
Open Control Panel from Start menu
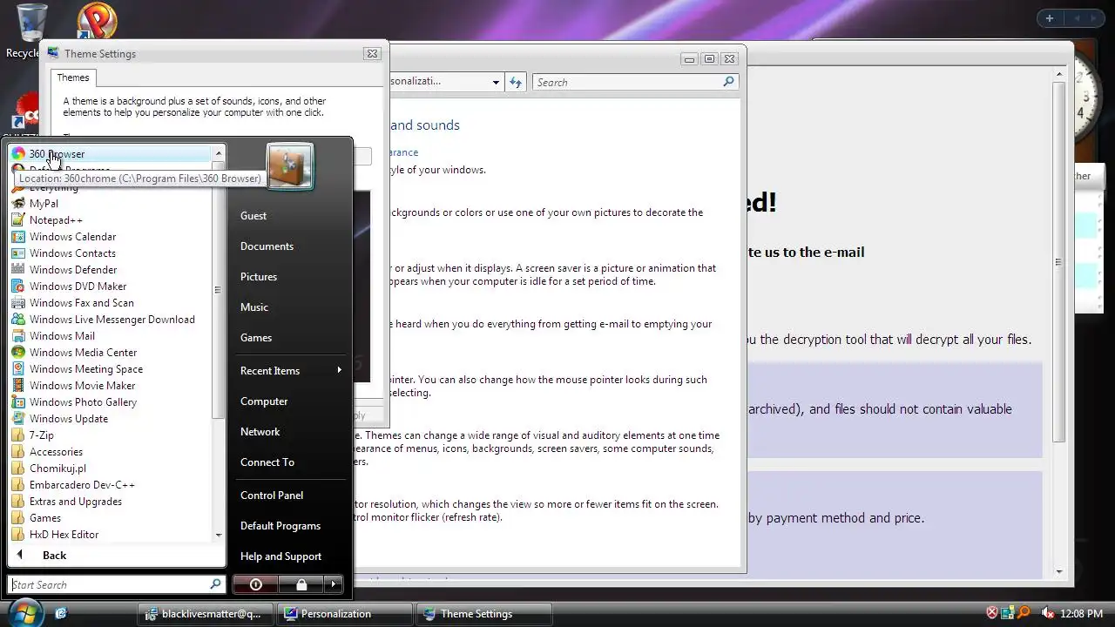pyautogui.click(x=272, y=496)
